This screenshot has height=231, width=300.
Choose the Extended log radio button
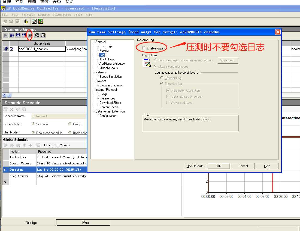(162, 83)
